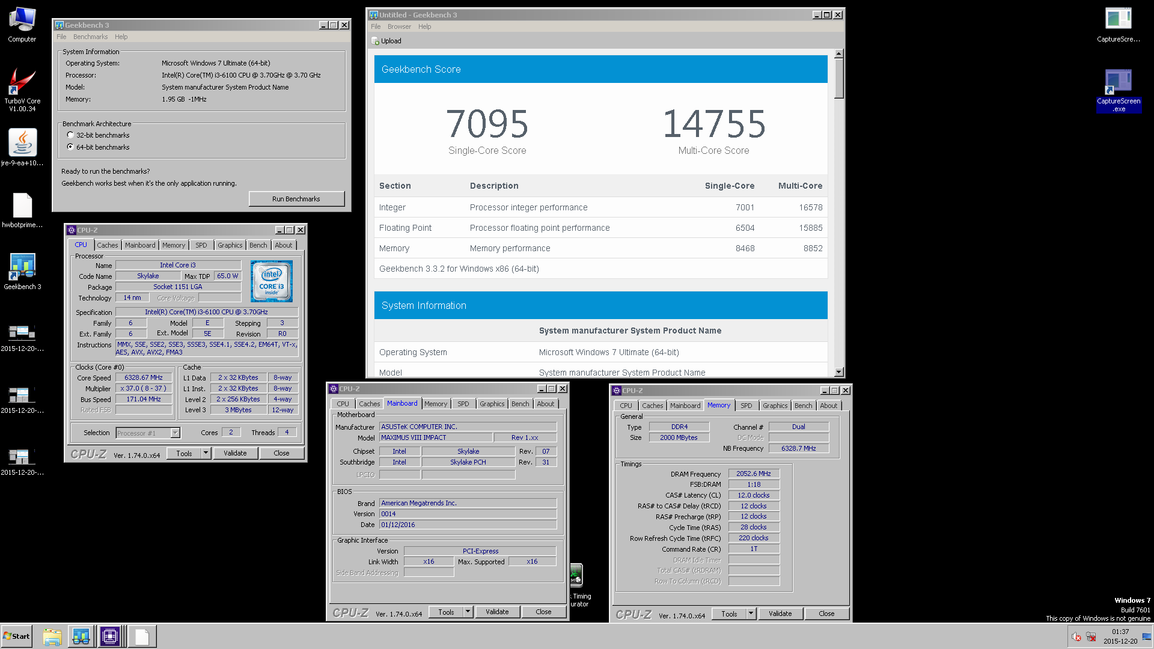Click the network tray icon

(x=1091, y=636)
